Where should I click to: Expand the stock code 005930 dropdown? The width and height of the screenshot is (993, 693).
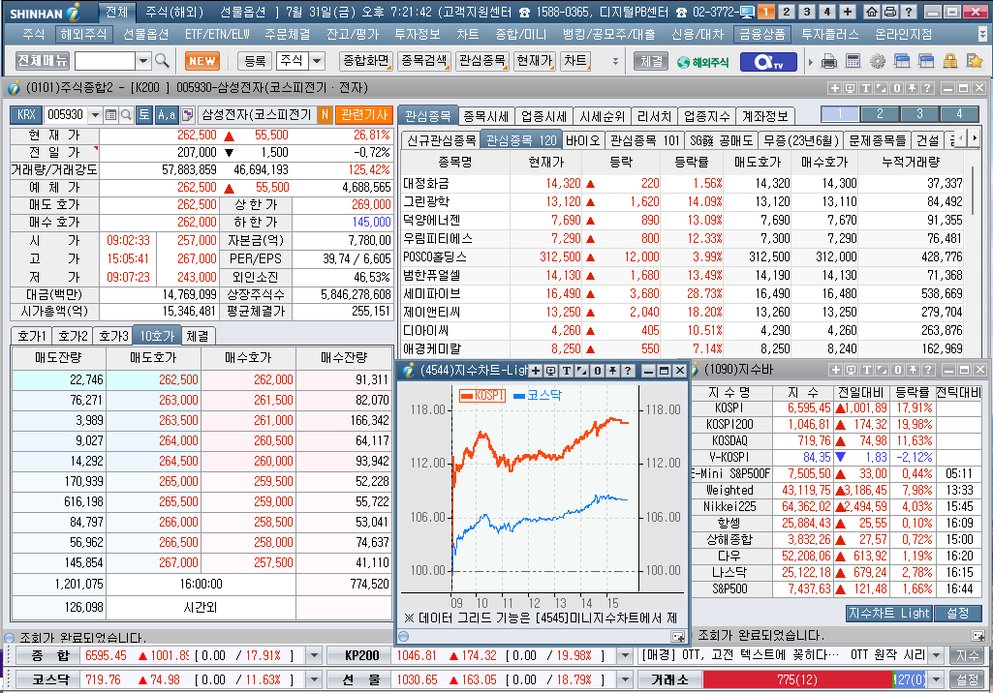pos(95,115)
